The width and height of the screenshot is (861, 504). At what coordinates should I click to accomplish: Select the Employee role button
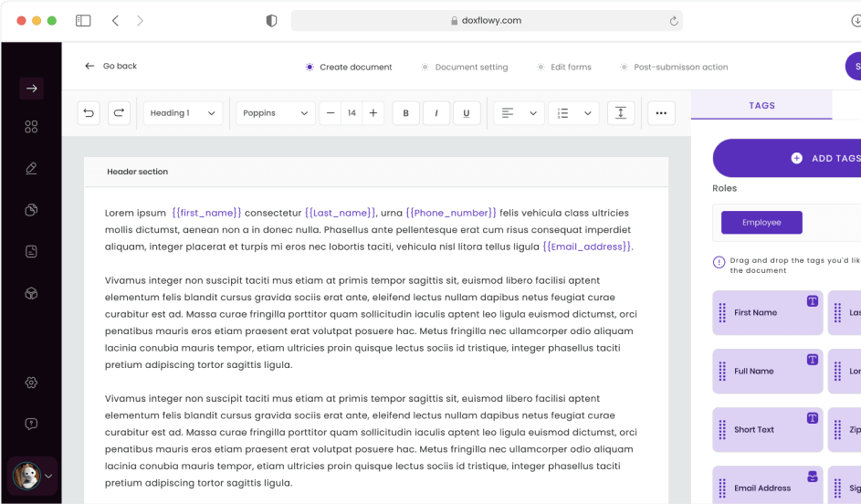point(761,223)
